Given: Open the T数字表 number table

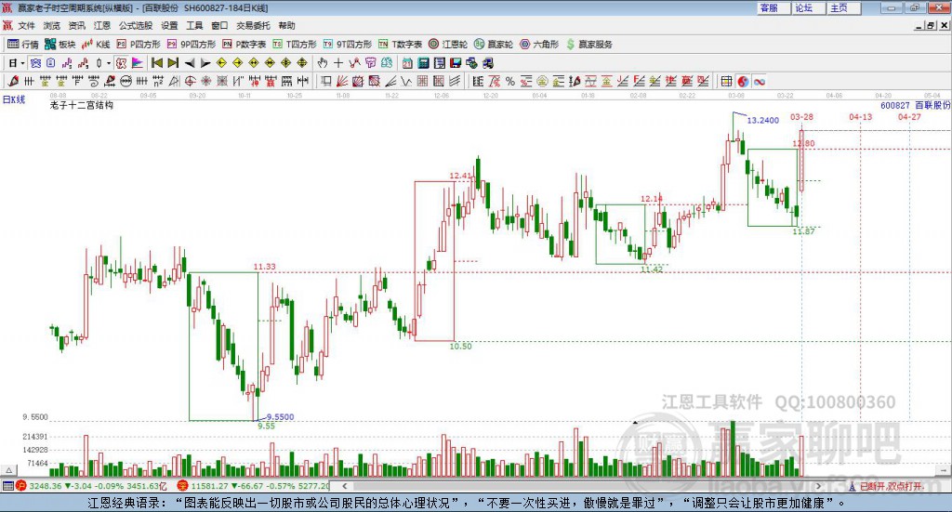Looking at the screenshot, I should pos(400,45).
